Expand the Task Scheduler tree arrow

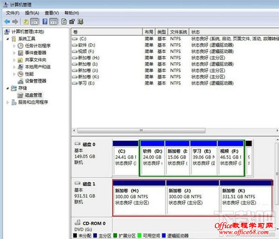click(14, 46)
